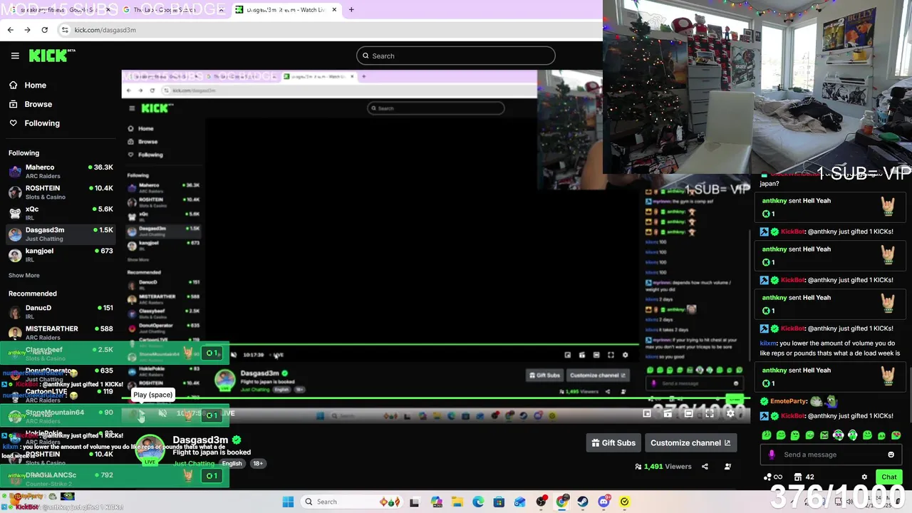
Task: Click the Gift Subs button
Action: (x=613, y=442)
